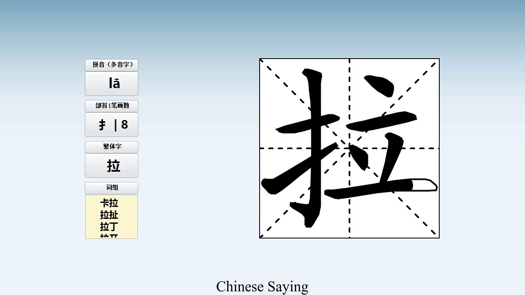Click the 扌| 8 radical and stroke count button
This screenshot has height=295, width=525.
(x=112, y=125)
